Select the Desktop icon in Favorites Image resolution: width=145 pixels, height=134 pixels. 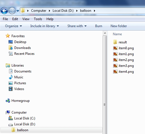[x=11, y=42]
